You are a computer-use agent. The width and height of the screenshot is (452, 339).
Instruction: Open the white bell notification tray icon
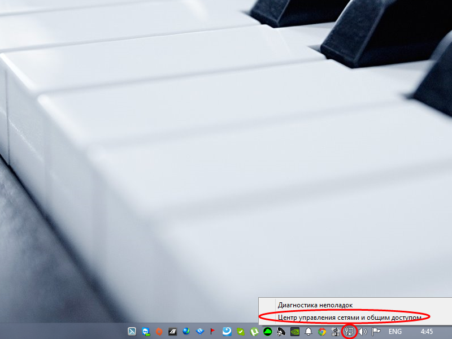click(308, 332)
